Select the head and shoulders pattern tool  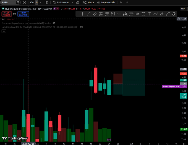click(125, 14)
